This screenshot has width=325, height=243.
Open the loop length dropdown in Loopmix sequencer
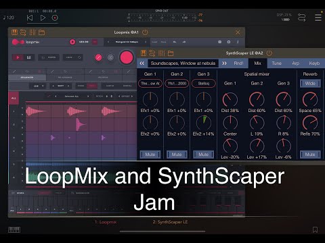click(38, 86)
